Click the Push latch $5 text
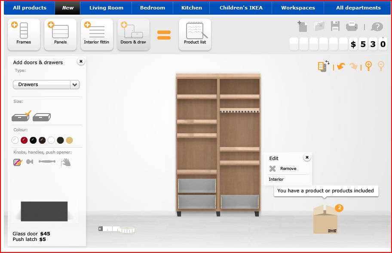 point(29,239)
